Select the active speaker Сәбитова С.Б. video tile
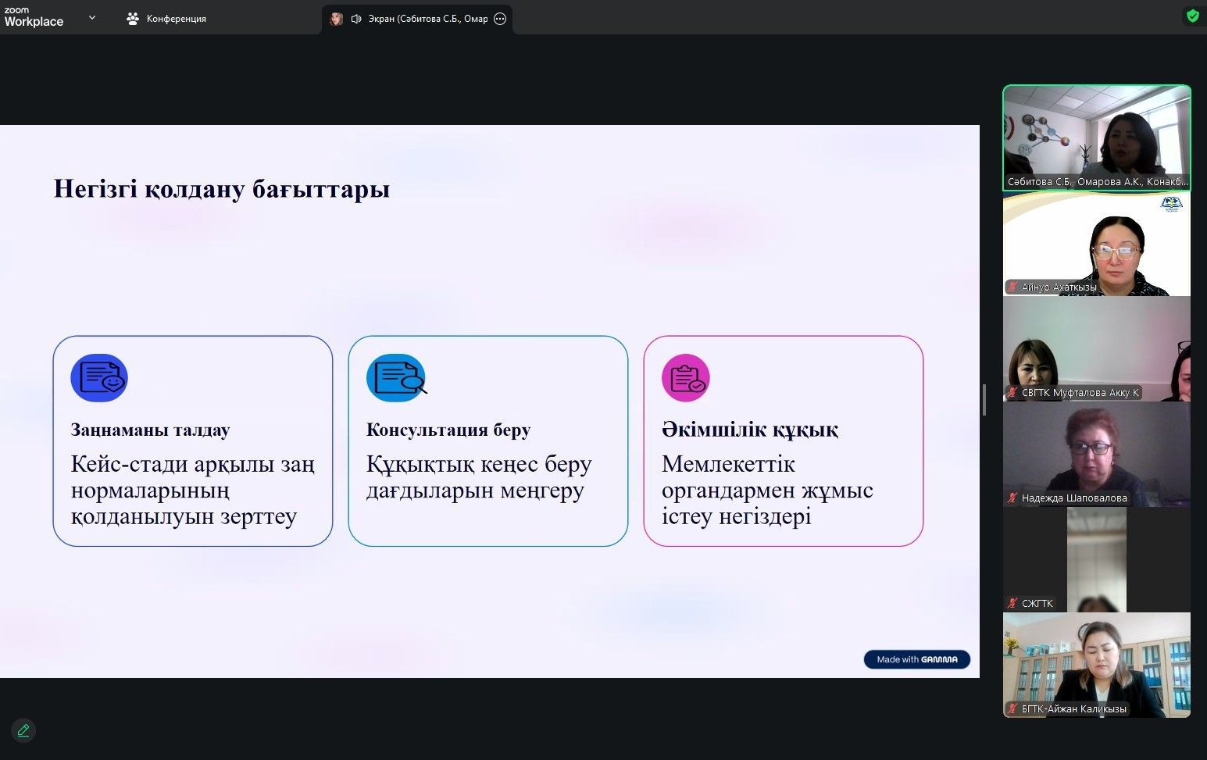This screenshot has height=760, width=1207. (1096, 137)
